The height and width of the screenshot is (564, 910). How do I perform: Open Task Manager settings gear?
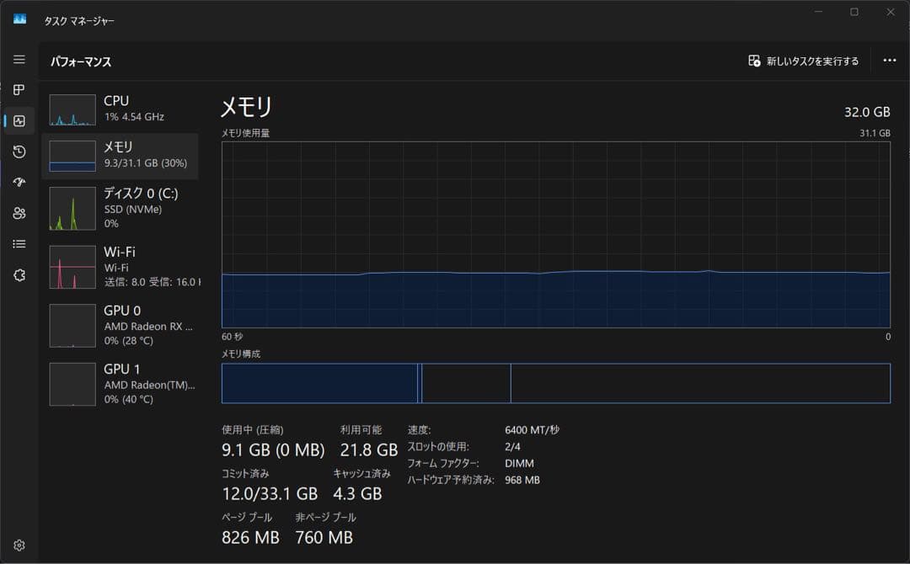pyautogui.click(x=19, y=545)
